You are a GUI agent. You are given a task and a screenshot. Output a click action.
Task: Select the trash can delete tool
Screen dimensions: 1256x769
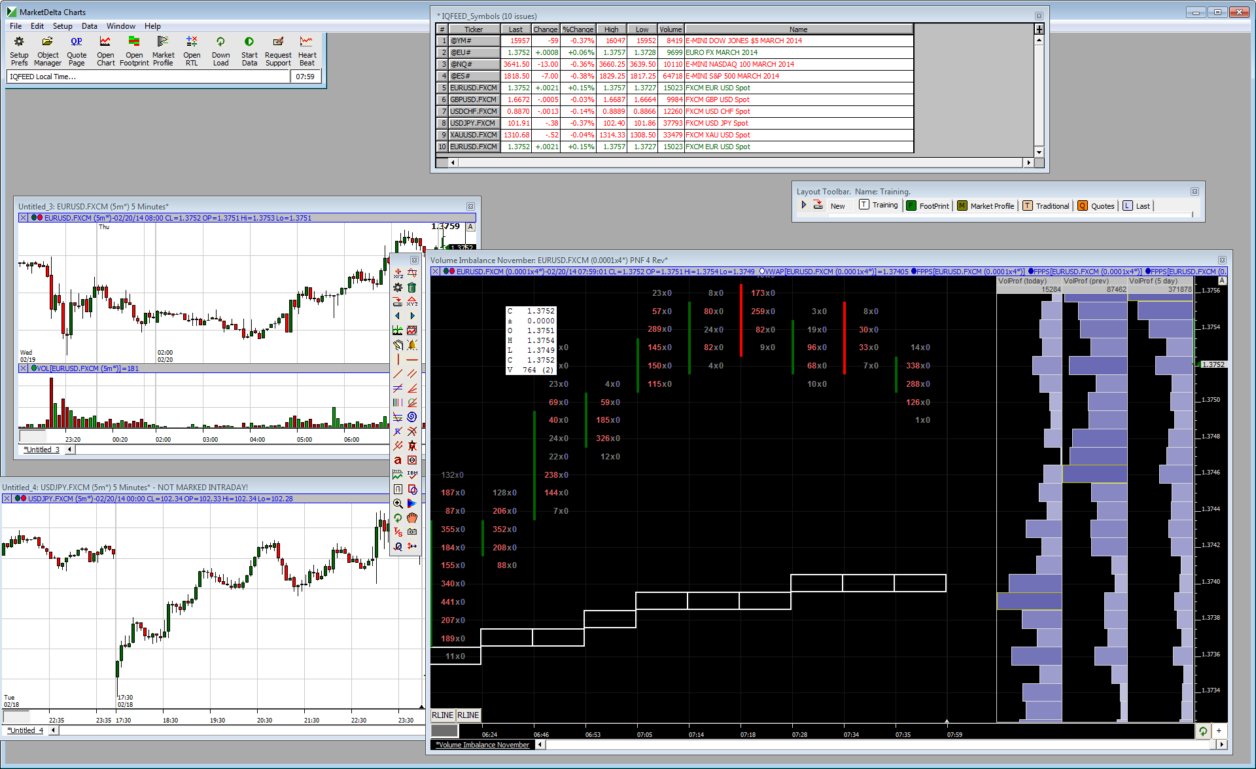pyautogui.click(x=411, y=287)
